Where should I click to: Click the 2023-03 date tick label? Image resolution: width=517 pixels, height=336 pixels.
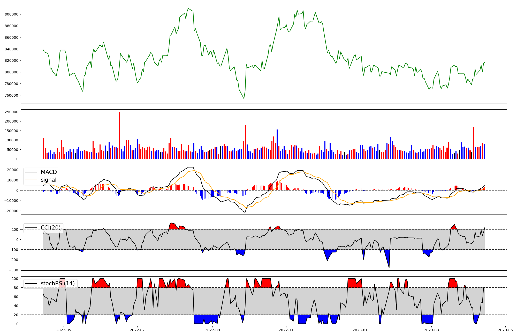pos(431,330)
